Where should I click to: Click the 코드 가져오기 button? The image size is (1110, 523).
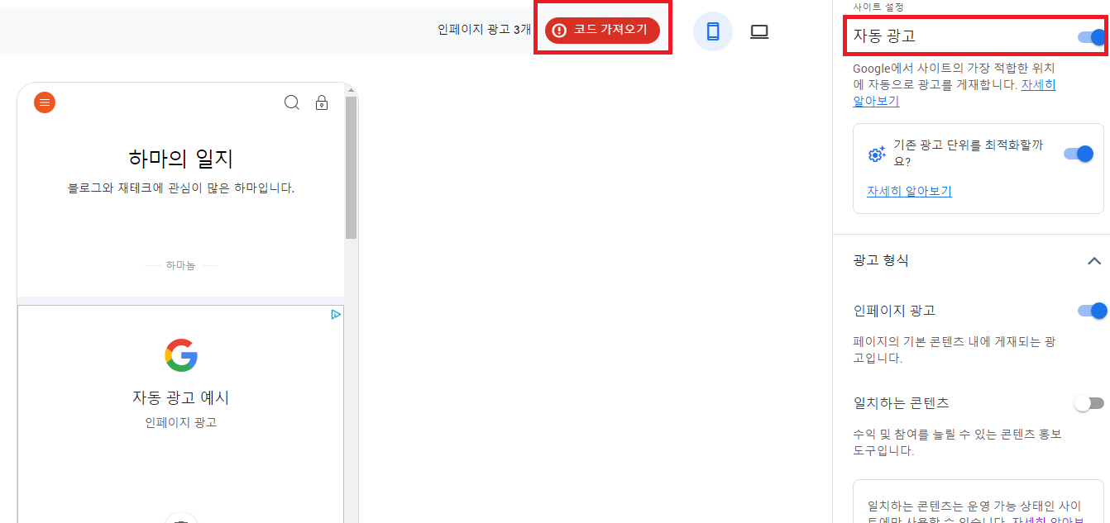[x=602, y=31]
